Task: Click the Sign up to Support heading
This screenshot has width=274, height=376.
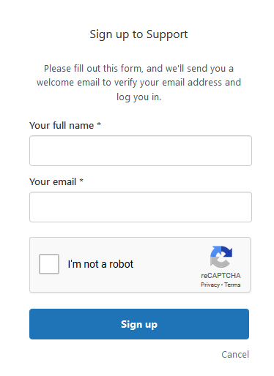Action: point(138,34)
